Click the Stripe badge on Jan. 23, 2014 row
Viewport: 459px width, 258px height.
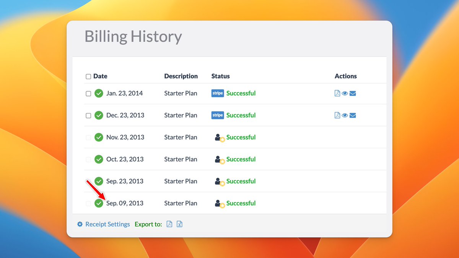click(217, 93)
